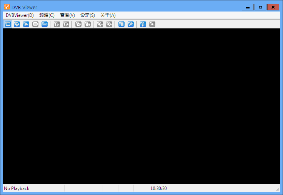Click the favorite minus star icon
The image size is (283, 195).
pos(78,24)
